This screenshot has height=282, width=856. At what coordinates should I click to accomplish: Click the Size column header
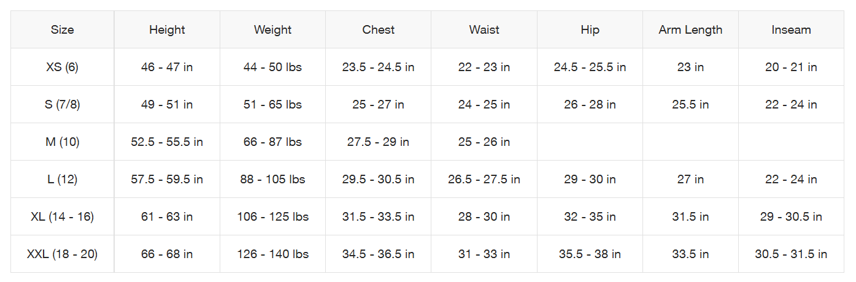pos(63,29)
